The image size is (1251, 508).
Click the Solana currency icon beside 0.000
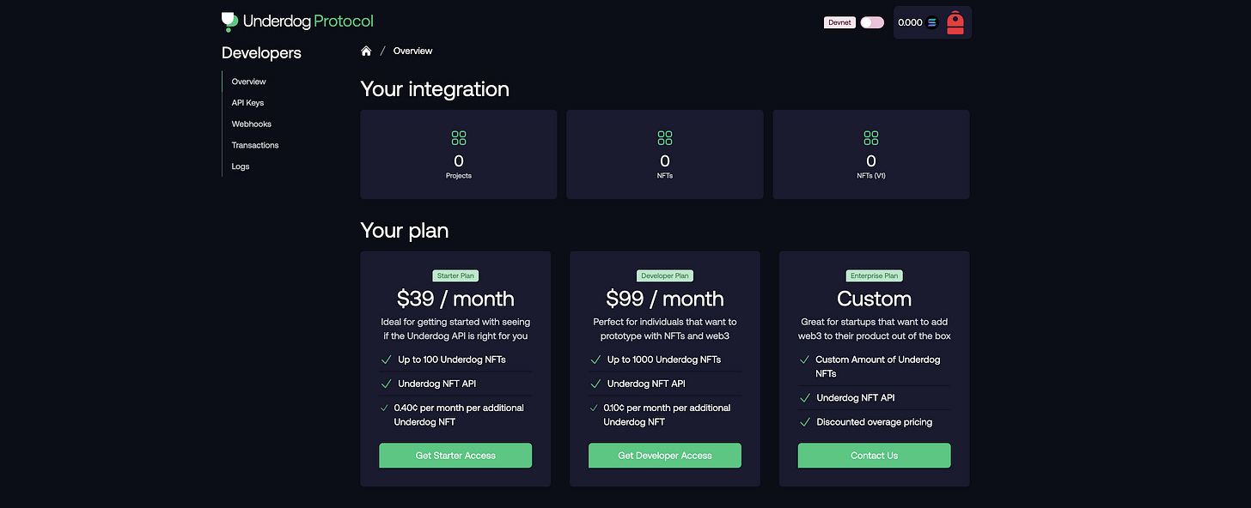[932, 23]
